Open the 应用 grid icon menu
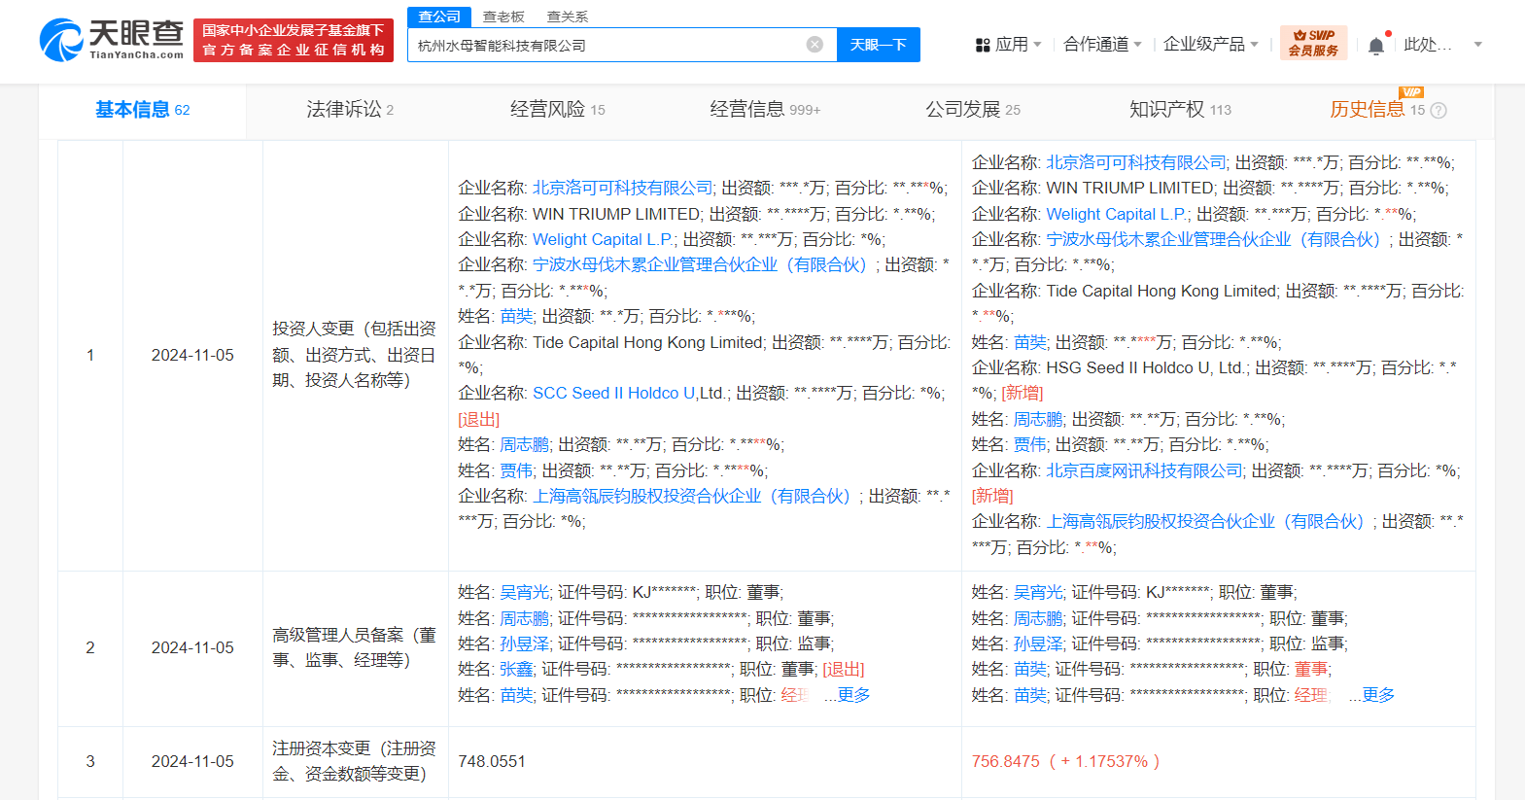This screenshot has width=1525, height=800. click(1007, 45)
